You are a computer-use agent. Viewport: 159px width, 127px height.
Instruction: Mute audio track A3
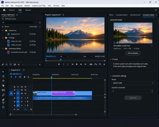[x=22, y=105]
